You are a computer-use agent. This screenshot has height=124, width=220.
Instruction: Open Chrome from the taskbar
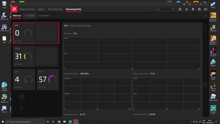click(x=59, y=122)
